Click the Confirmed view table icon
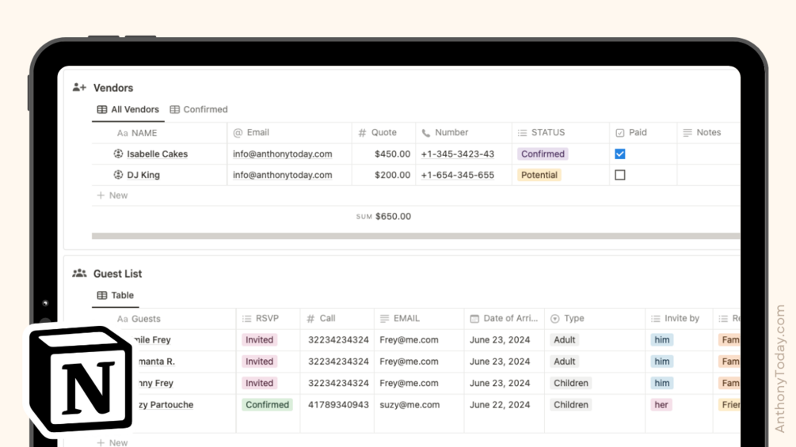796x447 pixels. click(174, 109)
